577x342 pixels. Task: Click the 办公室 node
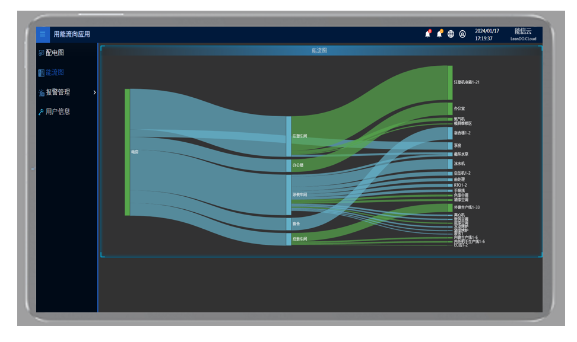[x=450, y=108]
